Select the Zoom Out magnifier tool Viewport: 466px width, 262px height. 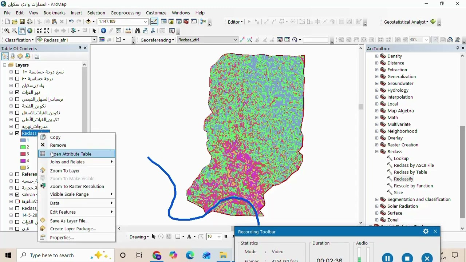point(14,31)
